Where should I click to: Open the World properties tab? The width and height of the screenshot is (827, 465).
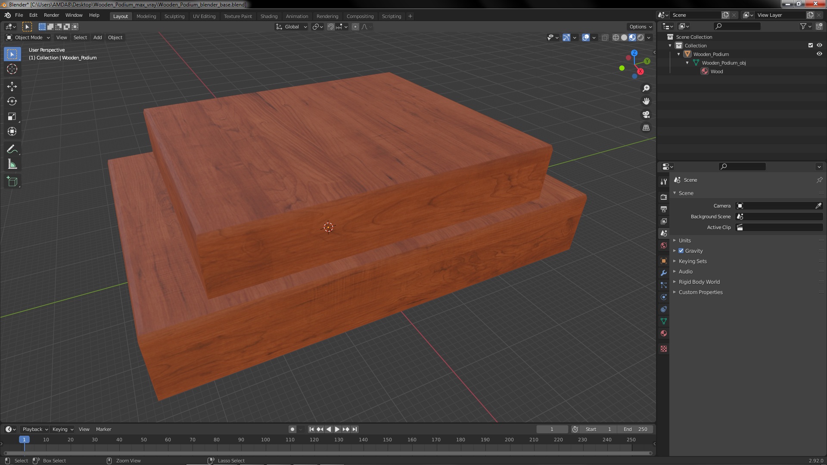[x=664, y=245]
